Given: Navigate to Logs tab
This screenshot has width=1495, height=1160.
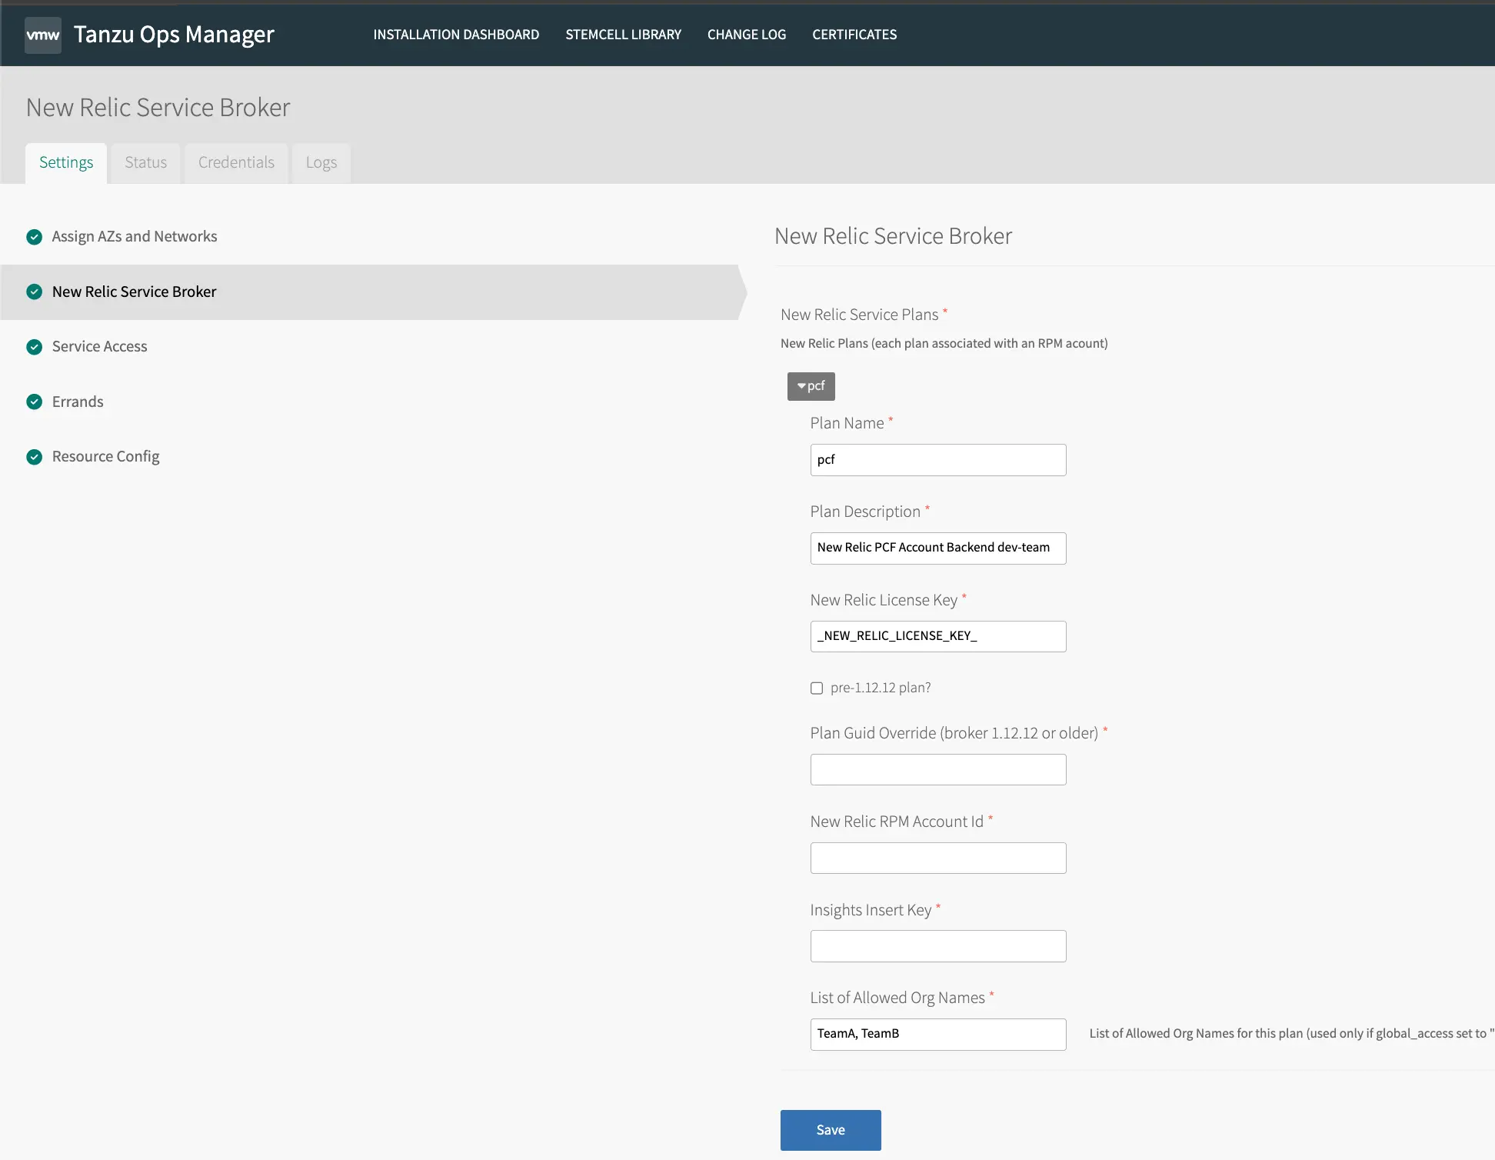Looking at the screenshot, I should tap(321, 162).
